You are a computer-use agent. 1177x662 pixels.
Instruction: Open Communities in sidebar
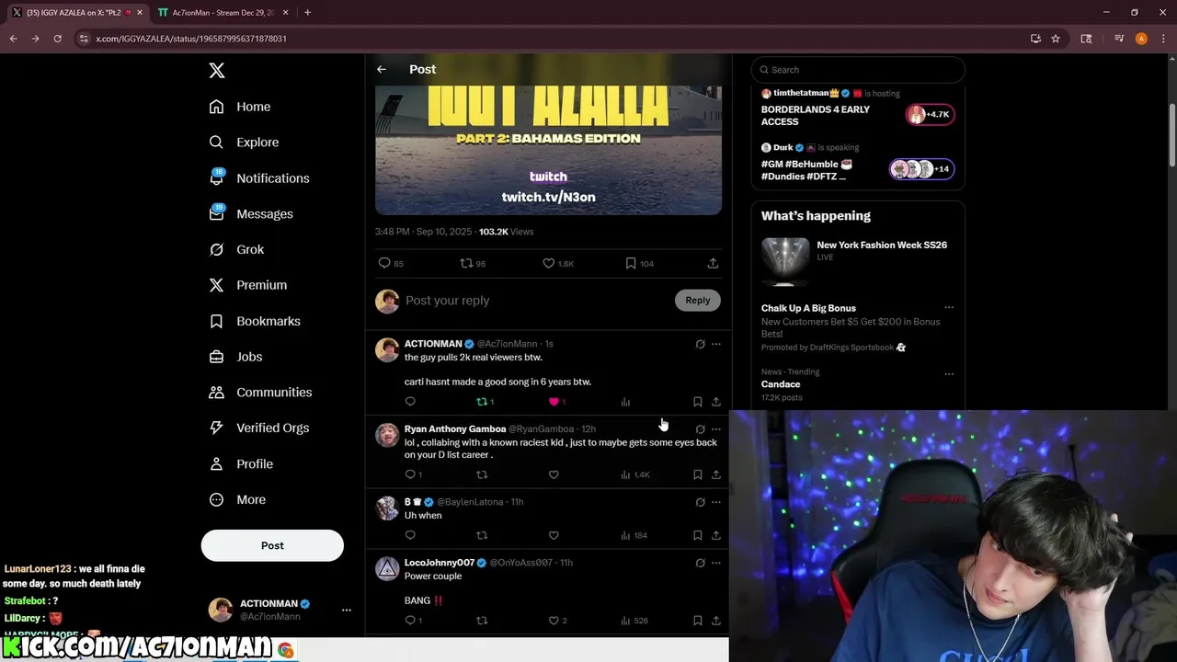coord(260,393)
